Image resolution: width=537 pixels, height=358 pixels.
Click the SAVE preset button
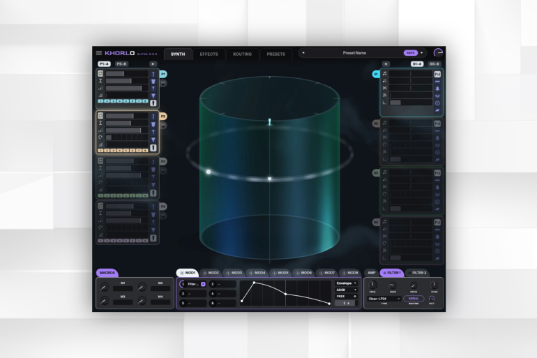point(411,53)
